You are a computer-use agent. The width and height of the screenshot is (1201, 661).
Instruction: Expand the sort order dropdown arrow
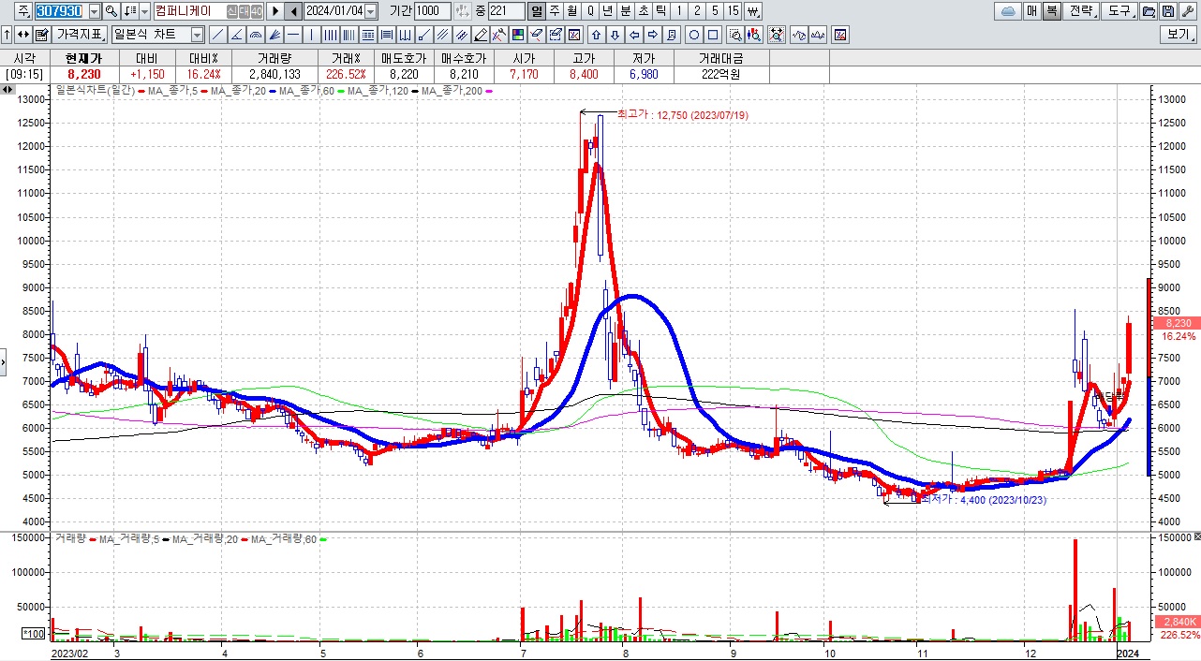144,11
